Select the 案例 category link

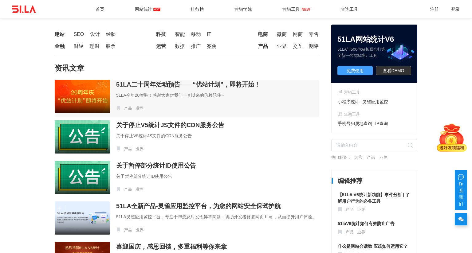(212, 46)
